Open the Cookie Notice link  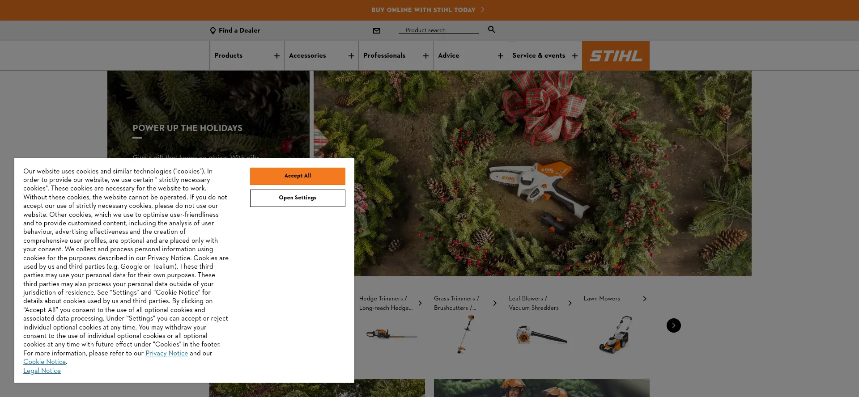click(44, 362)
